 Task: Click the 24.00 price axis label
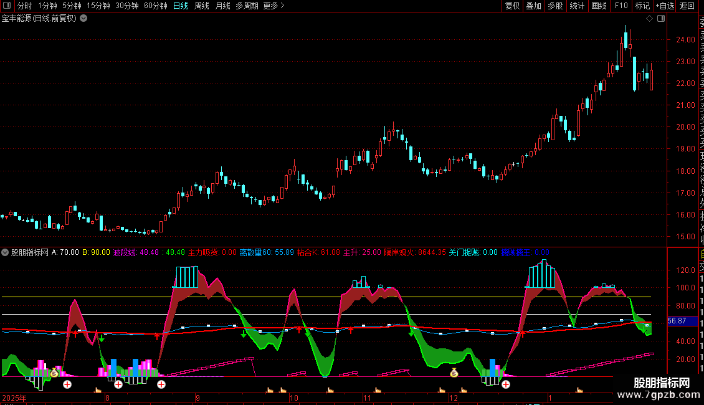[685, 39]
